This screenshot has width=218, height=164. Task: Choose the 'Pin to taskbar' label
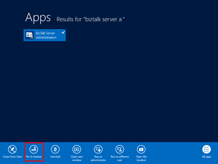(34, 157)
